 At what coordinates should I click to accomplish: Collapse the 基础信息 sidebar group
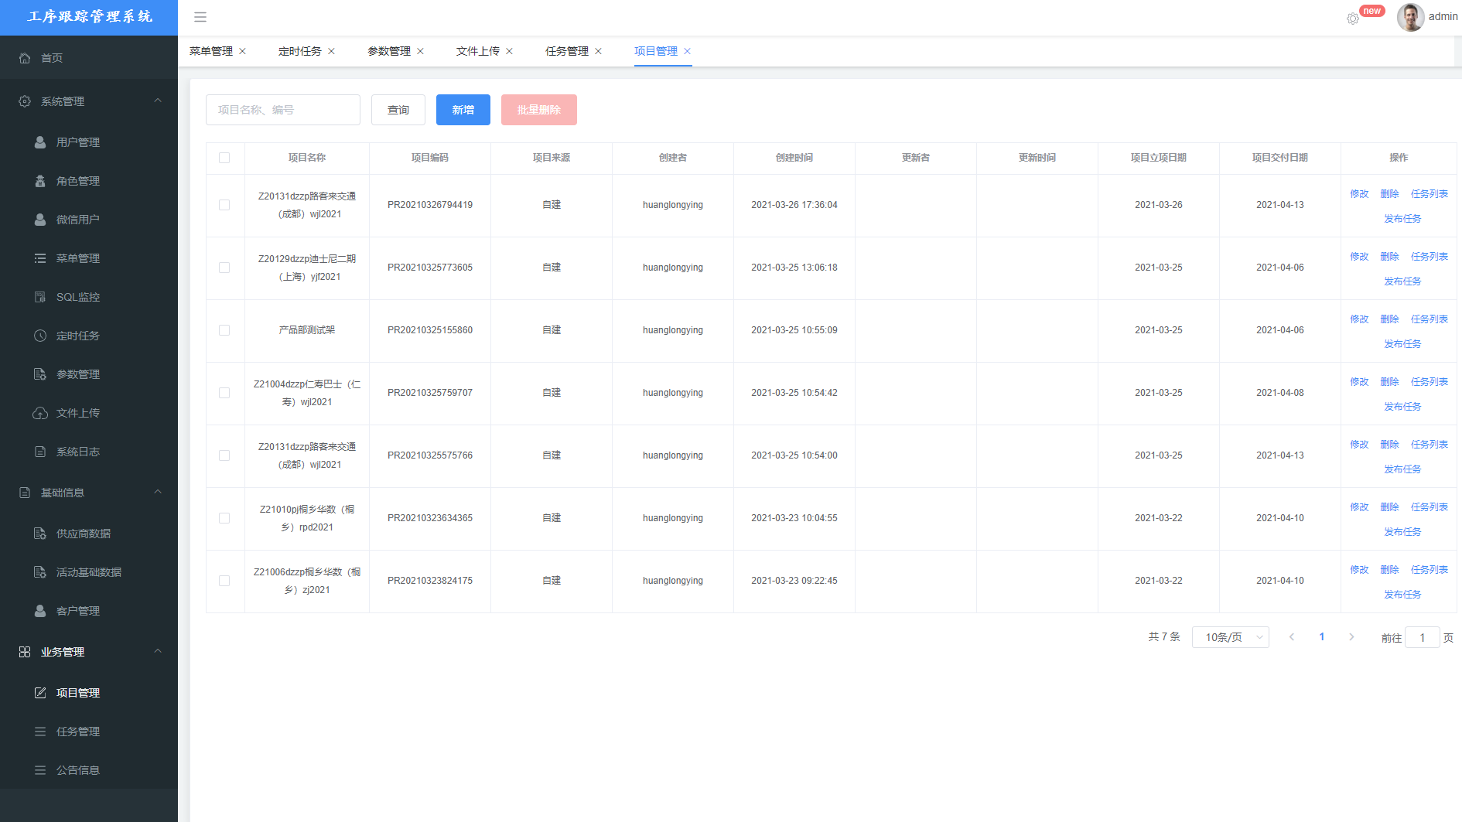[x=158, y=492]
